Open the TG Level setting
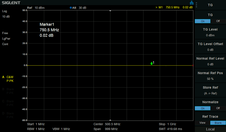The width and height of the screenshot is (226, 132). (210, 32)
